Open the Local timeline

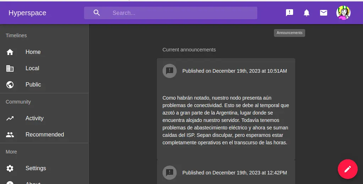32,68
